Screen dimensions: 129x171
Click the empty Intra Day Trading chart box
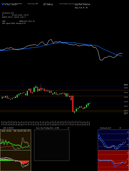[52, 145]
